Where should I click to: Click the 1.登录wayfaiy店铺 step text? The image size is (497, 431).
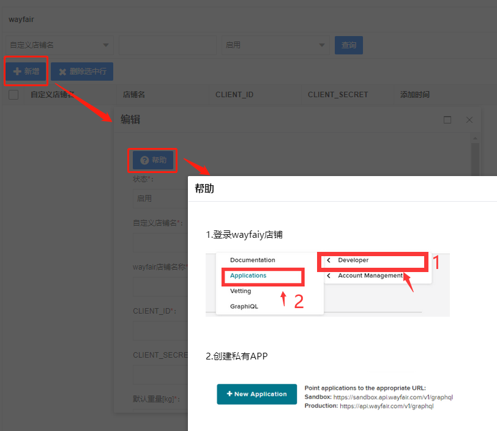[244, 235]
